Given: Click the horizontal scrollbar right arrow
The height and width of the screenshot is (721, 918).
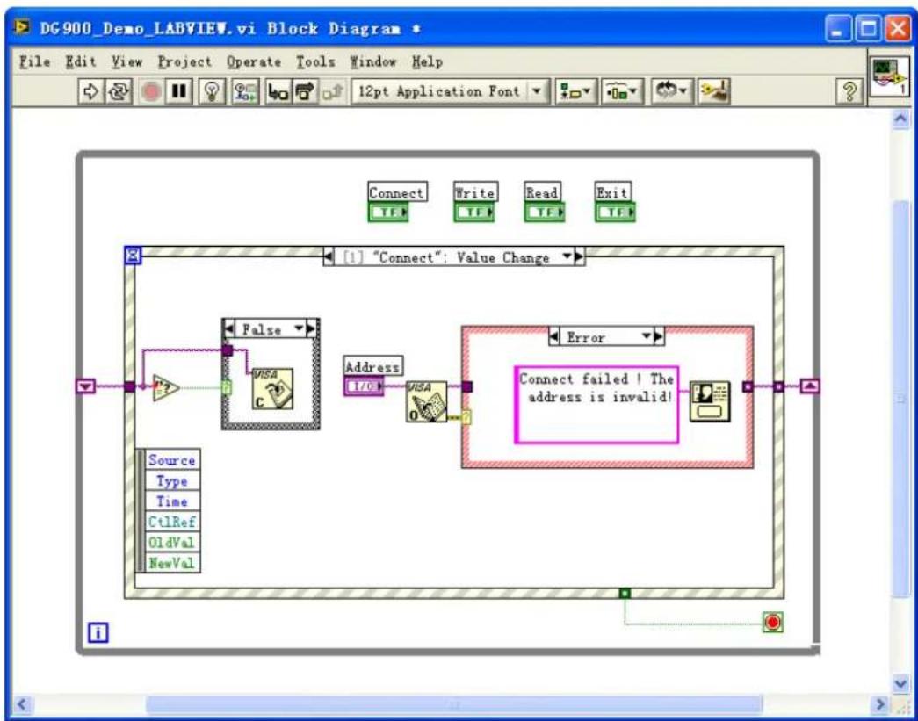Looking at the screenshot, I should 880,704.
